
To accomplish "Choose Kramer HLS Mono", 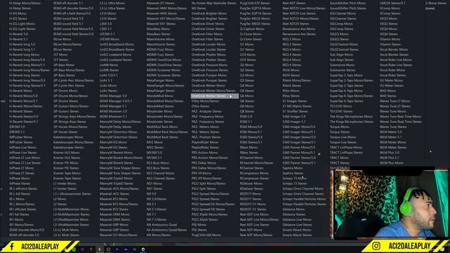I will tap(66, 153).
